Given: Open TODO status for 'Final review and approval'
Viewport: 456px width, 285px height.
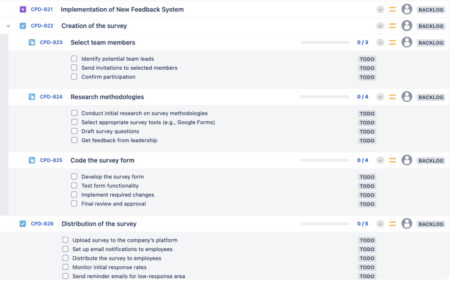Looking at the screenshot, I should [x=367, y=204].
